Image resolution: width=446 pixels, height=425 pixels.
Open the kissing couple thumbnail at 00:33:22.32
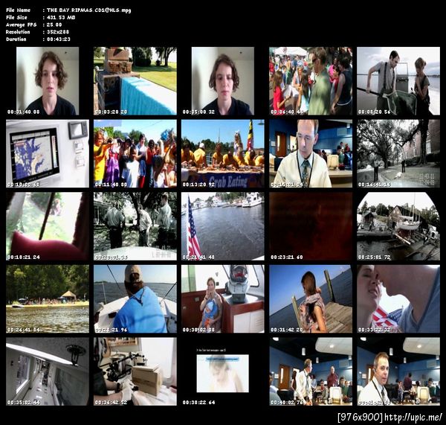pos(398,299)
